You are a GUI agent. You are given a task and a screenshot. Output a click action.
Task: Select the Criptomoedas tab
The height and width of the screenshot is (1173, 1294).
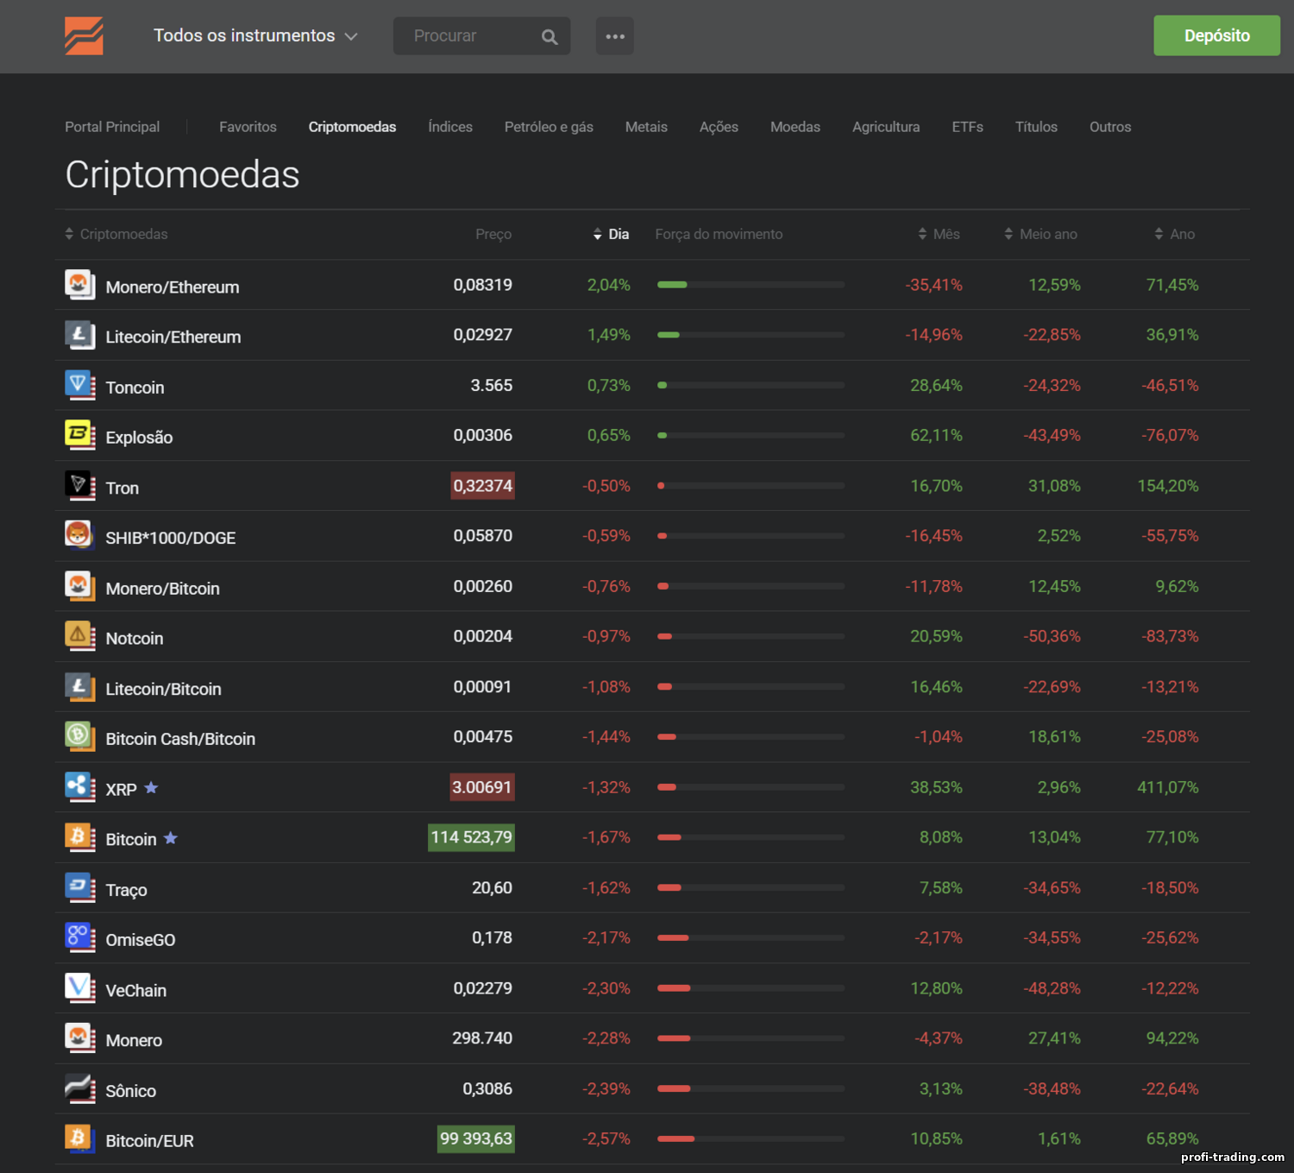point(352,127)
